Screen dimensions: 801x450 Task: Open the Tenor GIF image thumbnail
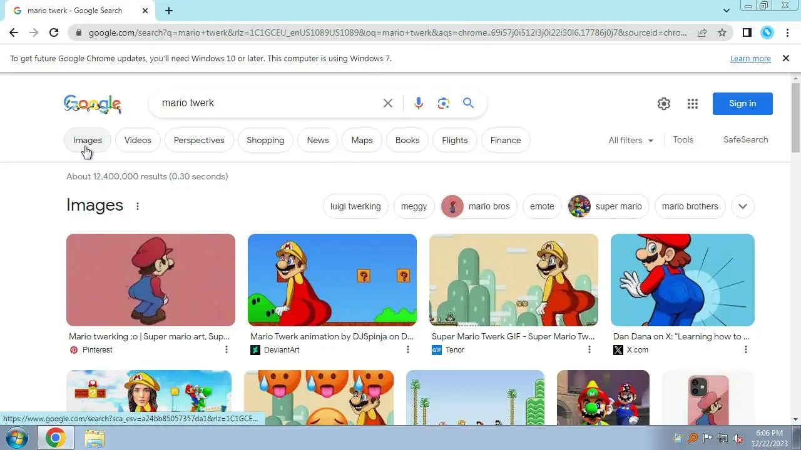(x=514, y=280)
